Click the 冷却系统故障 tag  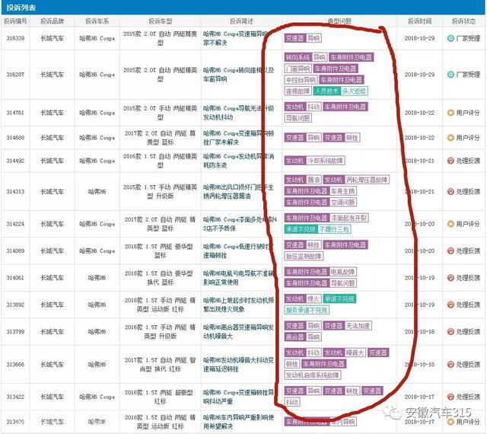tap(325, 161)
